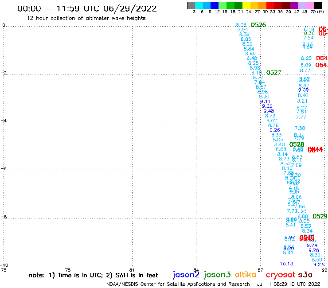Select the blue 9.09 wave height reading
The width and height of the screenshot is (328, 288).
coord(304,90)
